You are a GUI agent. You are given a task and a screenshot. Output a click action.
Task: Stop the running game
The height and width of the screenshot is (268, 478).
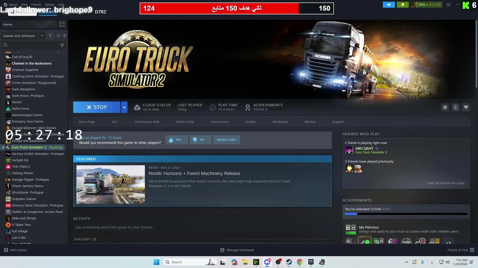point(97,107)
